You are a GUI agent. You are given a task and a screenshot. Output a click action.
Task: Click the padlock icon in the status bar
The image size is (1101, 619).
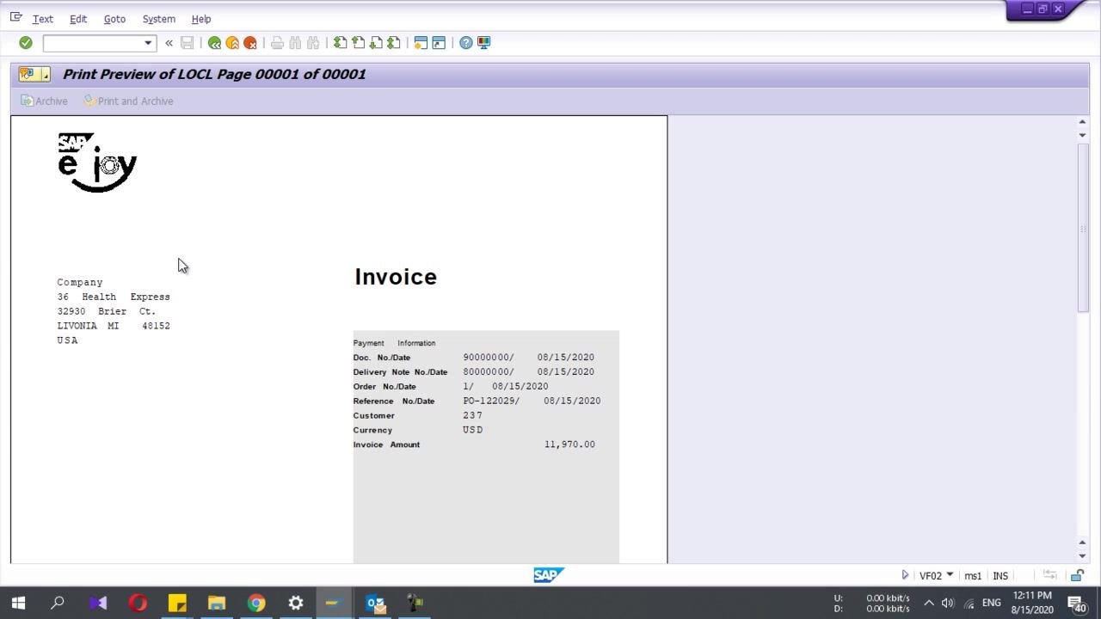point(1077,575)
